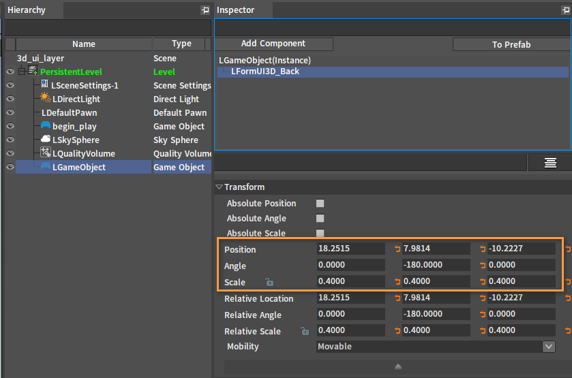Click the PersistentLevel level icon

(33, 70)
